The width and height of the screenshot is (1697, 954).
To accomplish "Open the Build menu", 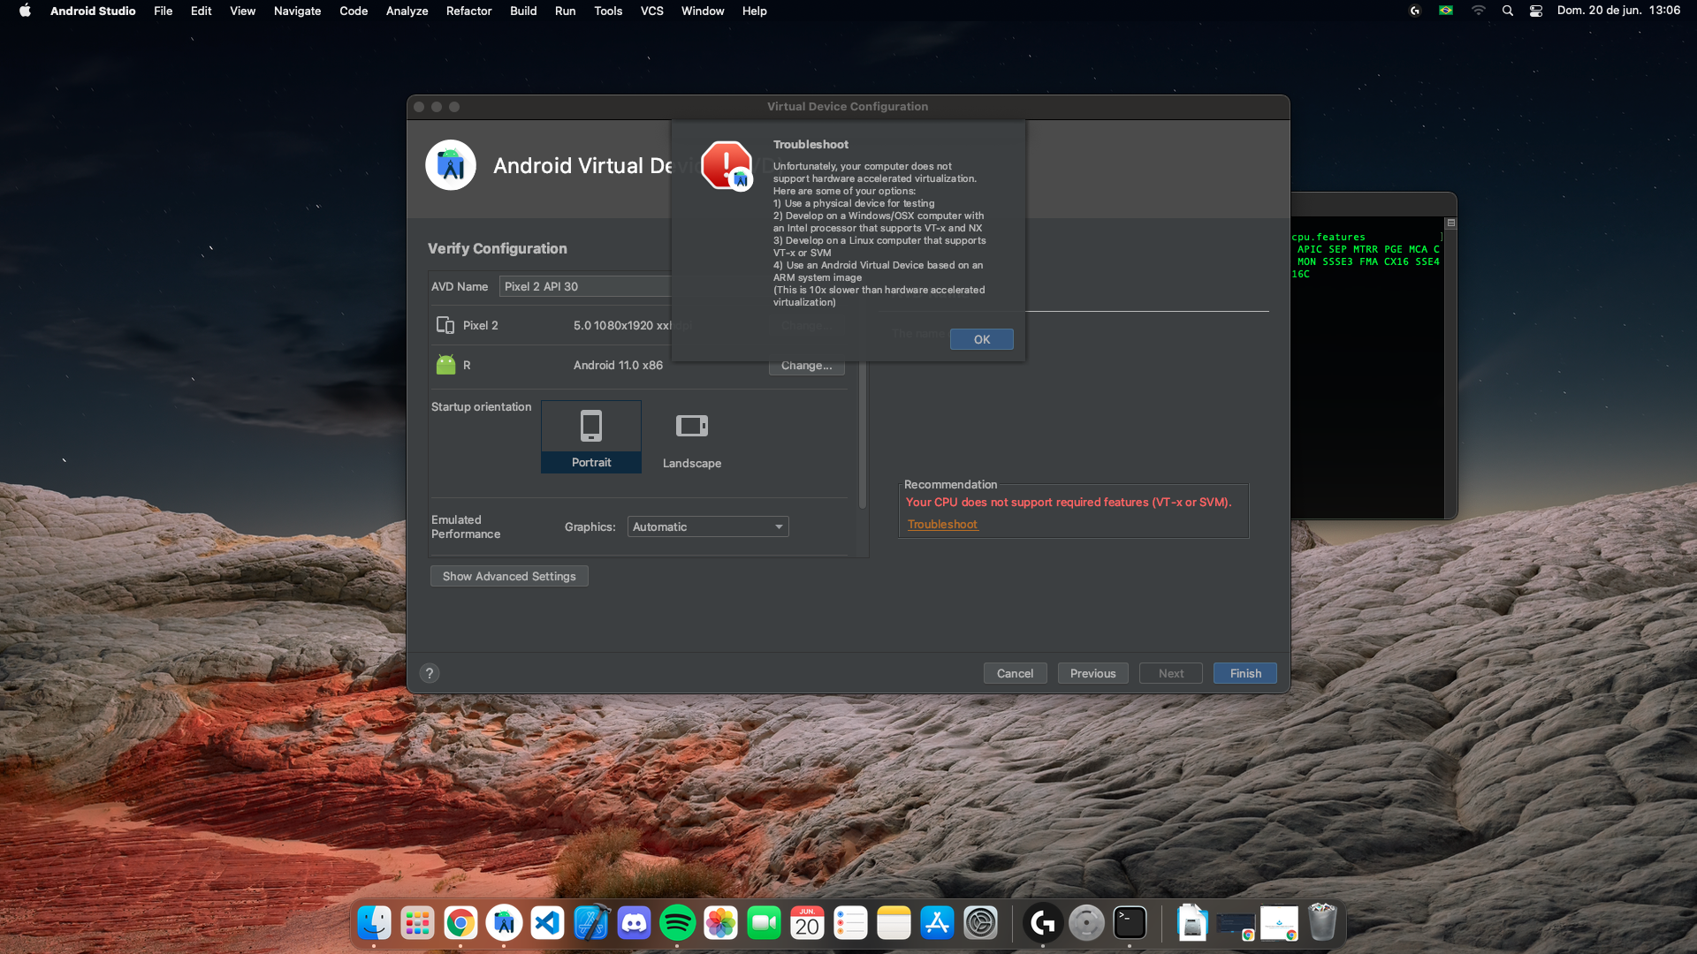I will pyautogui.click(x=523, y=11).
